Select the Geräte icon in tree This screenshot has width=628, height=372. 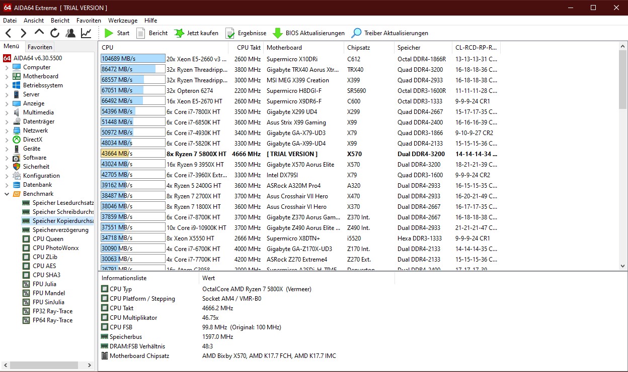[17, 149]
